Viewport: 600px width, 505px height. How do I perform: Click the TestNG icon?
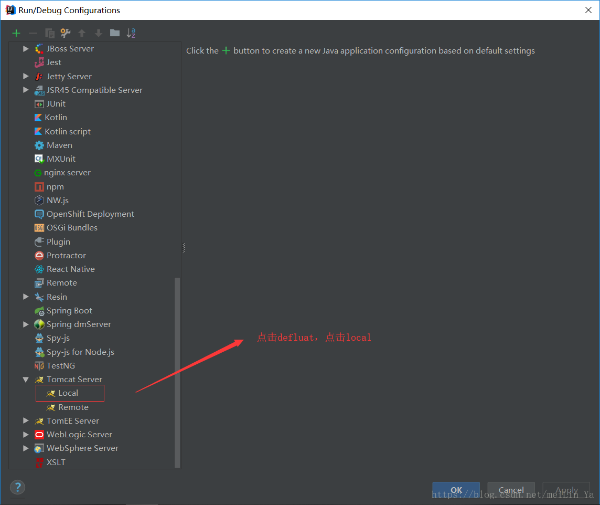[39, 366]
